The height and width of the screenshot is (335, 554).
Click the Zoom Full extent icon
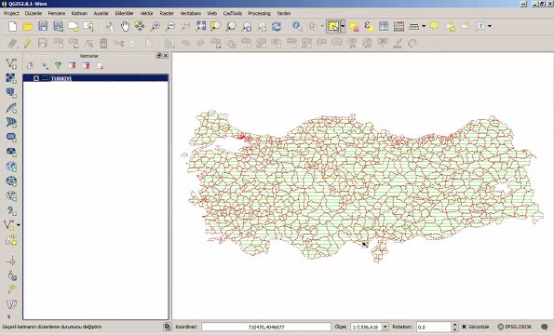(x=201, y=26)
